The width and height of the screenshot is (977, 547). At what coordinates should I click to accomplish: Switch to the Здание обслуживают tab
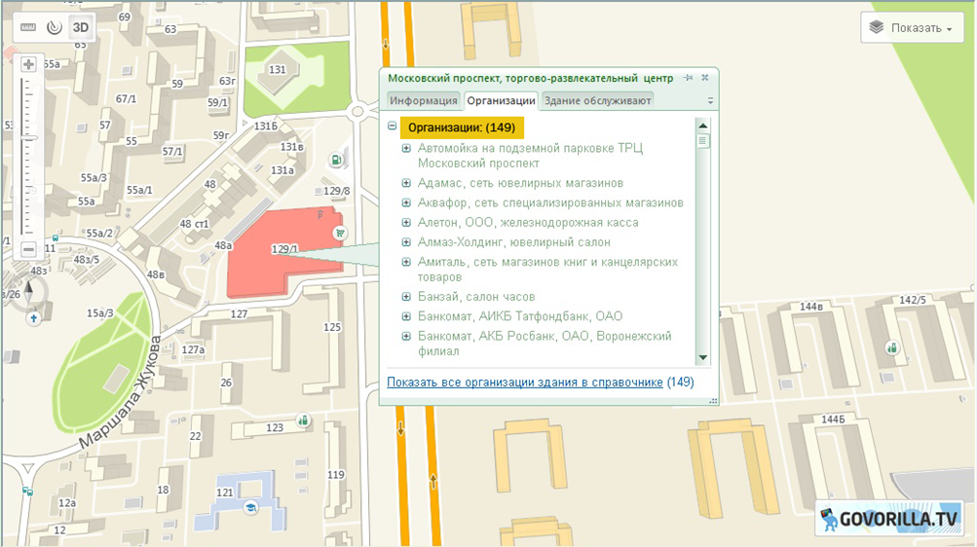point(597,100)
